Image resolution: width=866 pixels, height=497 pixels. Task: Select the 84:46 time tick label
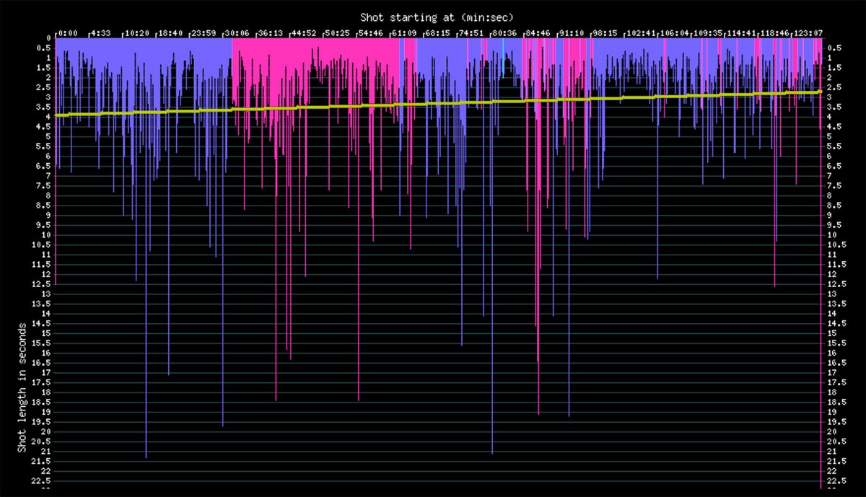[538, 32]
